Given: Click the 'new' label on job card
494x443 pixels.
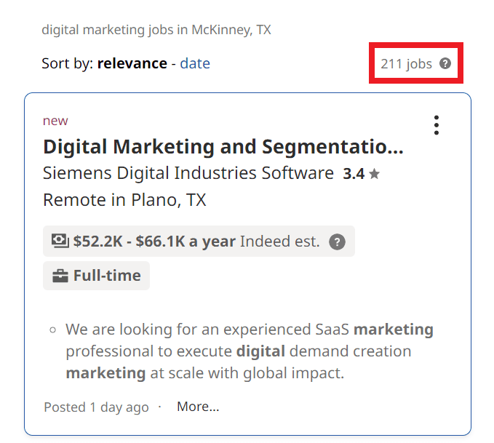Looking at the screenshot, I should 55,121.
